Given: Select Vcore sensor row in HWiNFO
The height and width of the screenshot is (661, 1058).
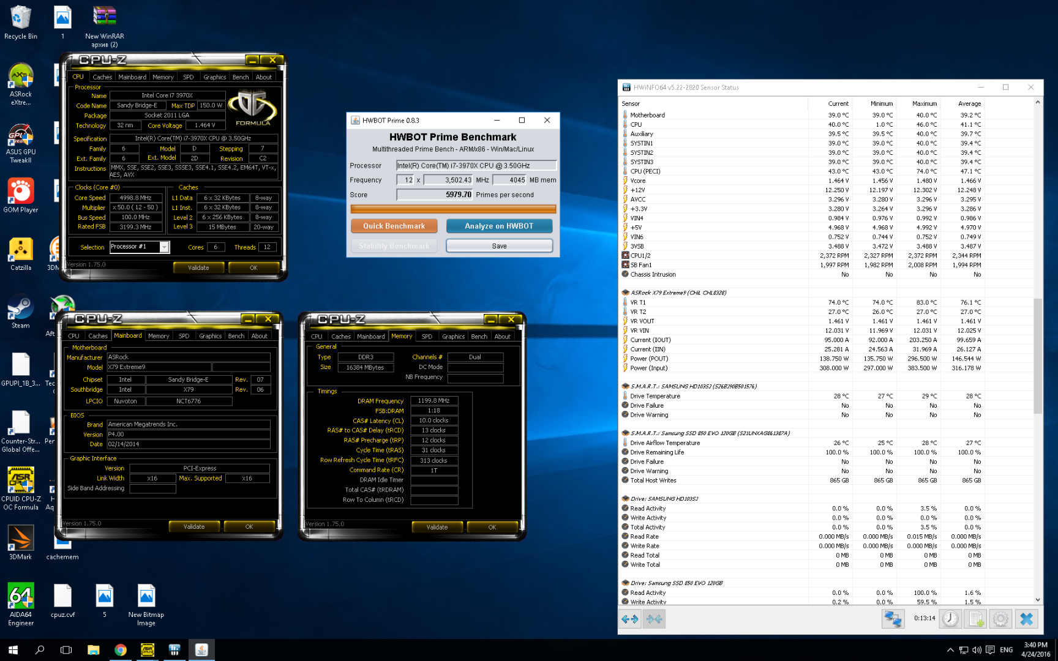Looking at the screenshot, I should (x=802, y=181).
